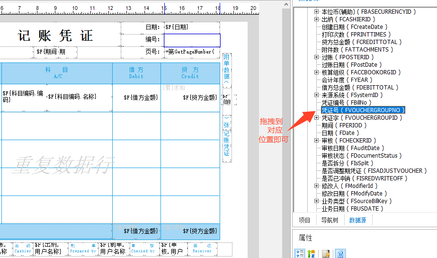Select the footer total $F{贷方金额} cell

190,231
